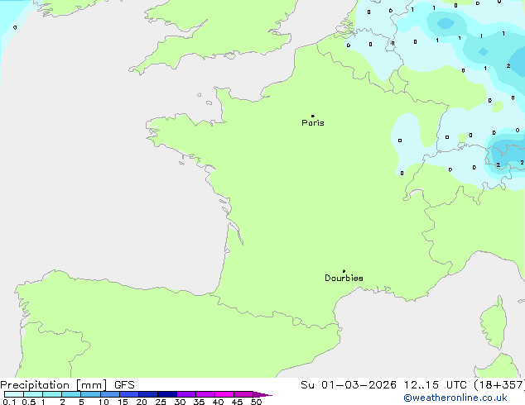Click the '25' legend scale value
The width and height of the screenshot is (525, 405).
(161, 402)
